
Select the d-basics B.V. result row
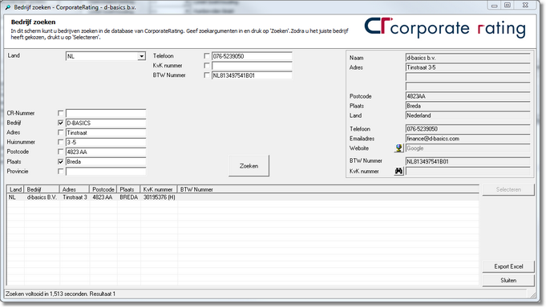tap(243, 197)
